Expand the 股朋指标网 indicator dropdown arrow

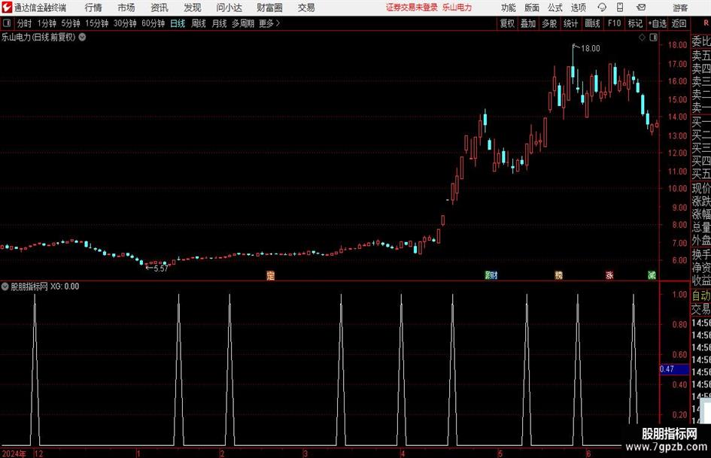pos(5,287)
